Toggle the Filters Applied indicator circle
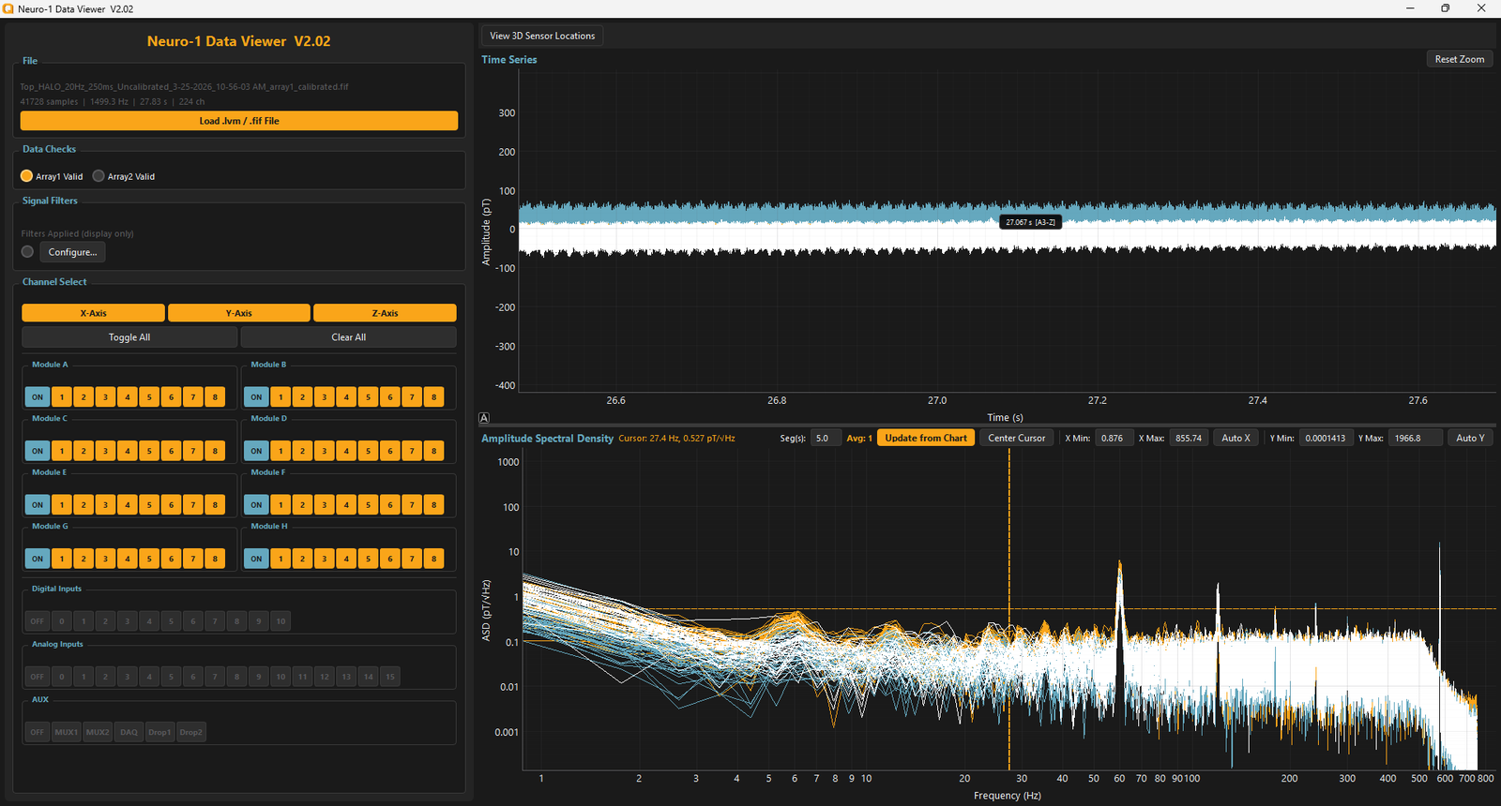Viewport: 1501px width, 806px height. pos(27,251)
